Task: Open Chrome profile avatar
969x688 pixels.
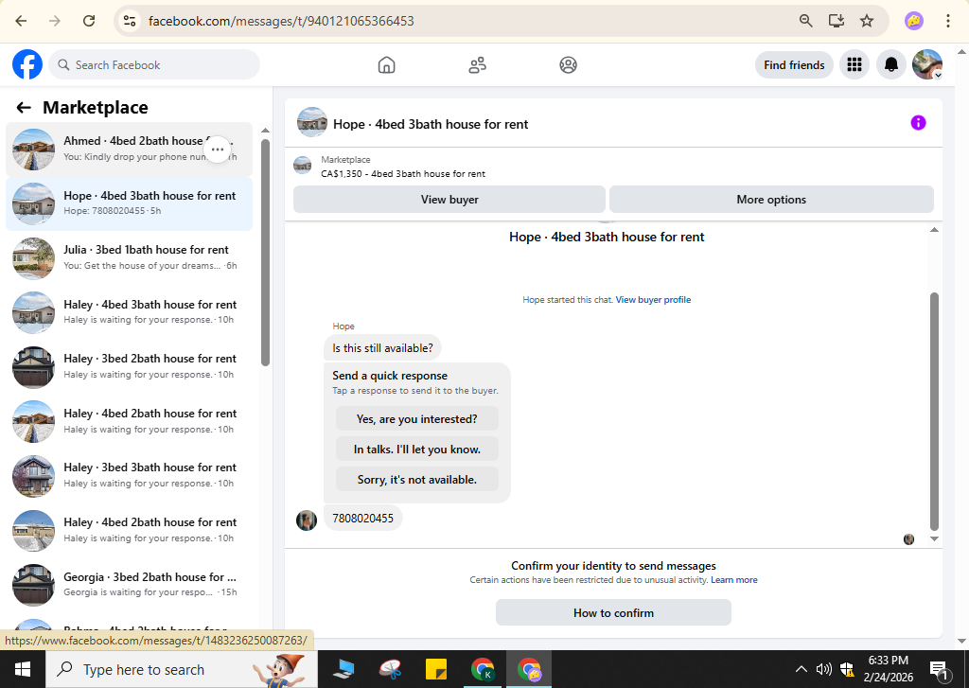Action: (x=914, y=21)
